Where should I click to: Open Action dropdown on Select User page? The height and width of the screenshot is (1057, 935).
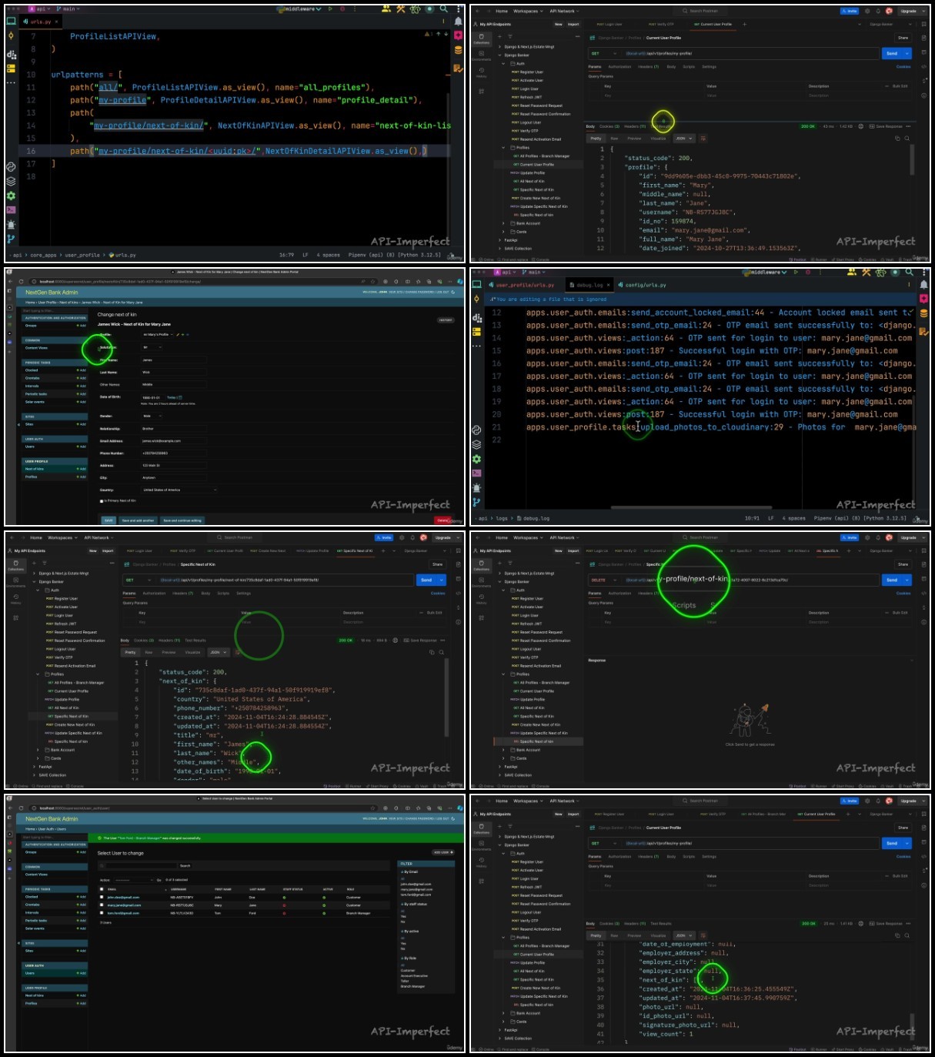point(135,880)
